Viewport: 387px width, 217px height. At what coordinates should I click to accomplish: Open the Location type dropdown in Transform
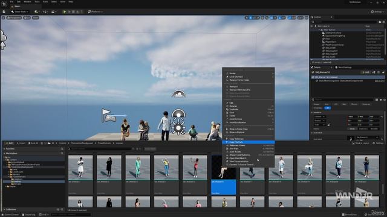tap(319, 116)
